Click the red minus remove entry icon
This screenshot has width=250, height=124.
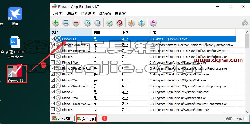coord(76,22)
